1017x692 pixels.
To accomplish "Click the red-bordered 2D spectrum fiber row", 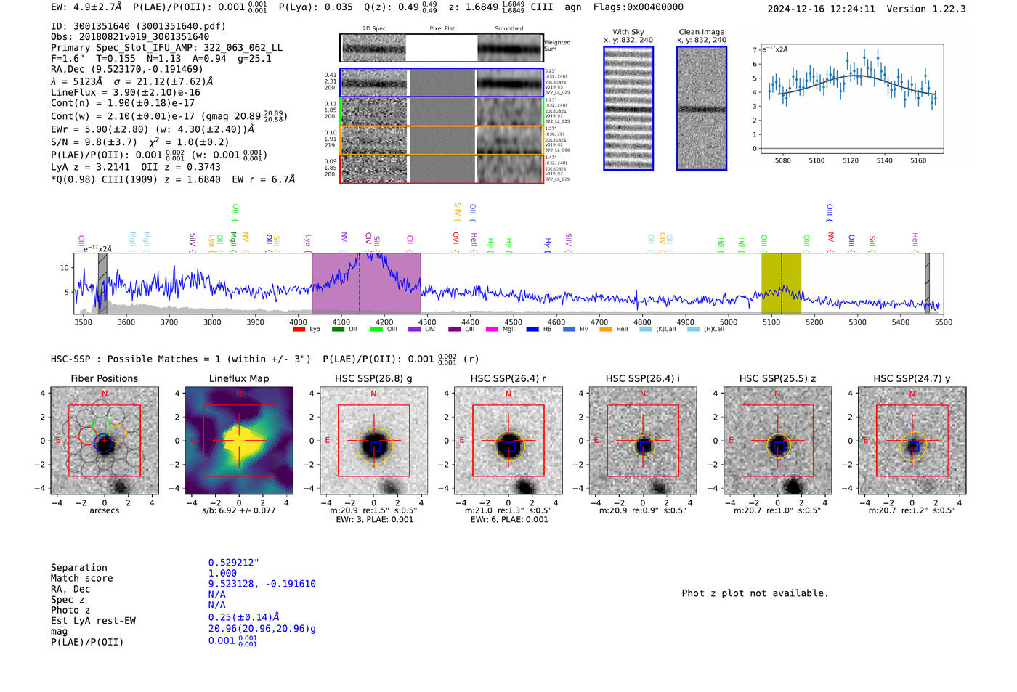I will click(x=442, y=168).
